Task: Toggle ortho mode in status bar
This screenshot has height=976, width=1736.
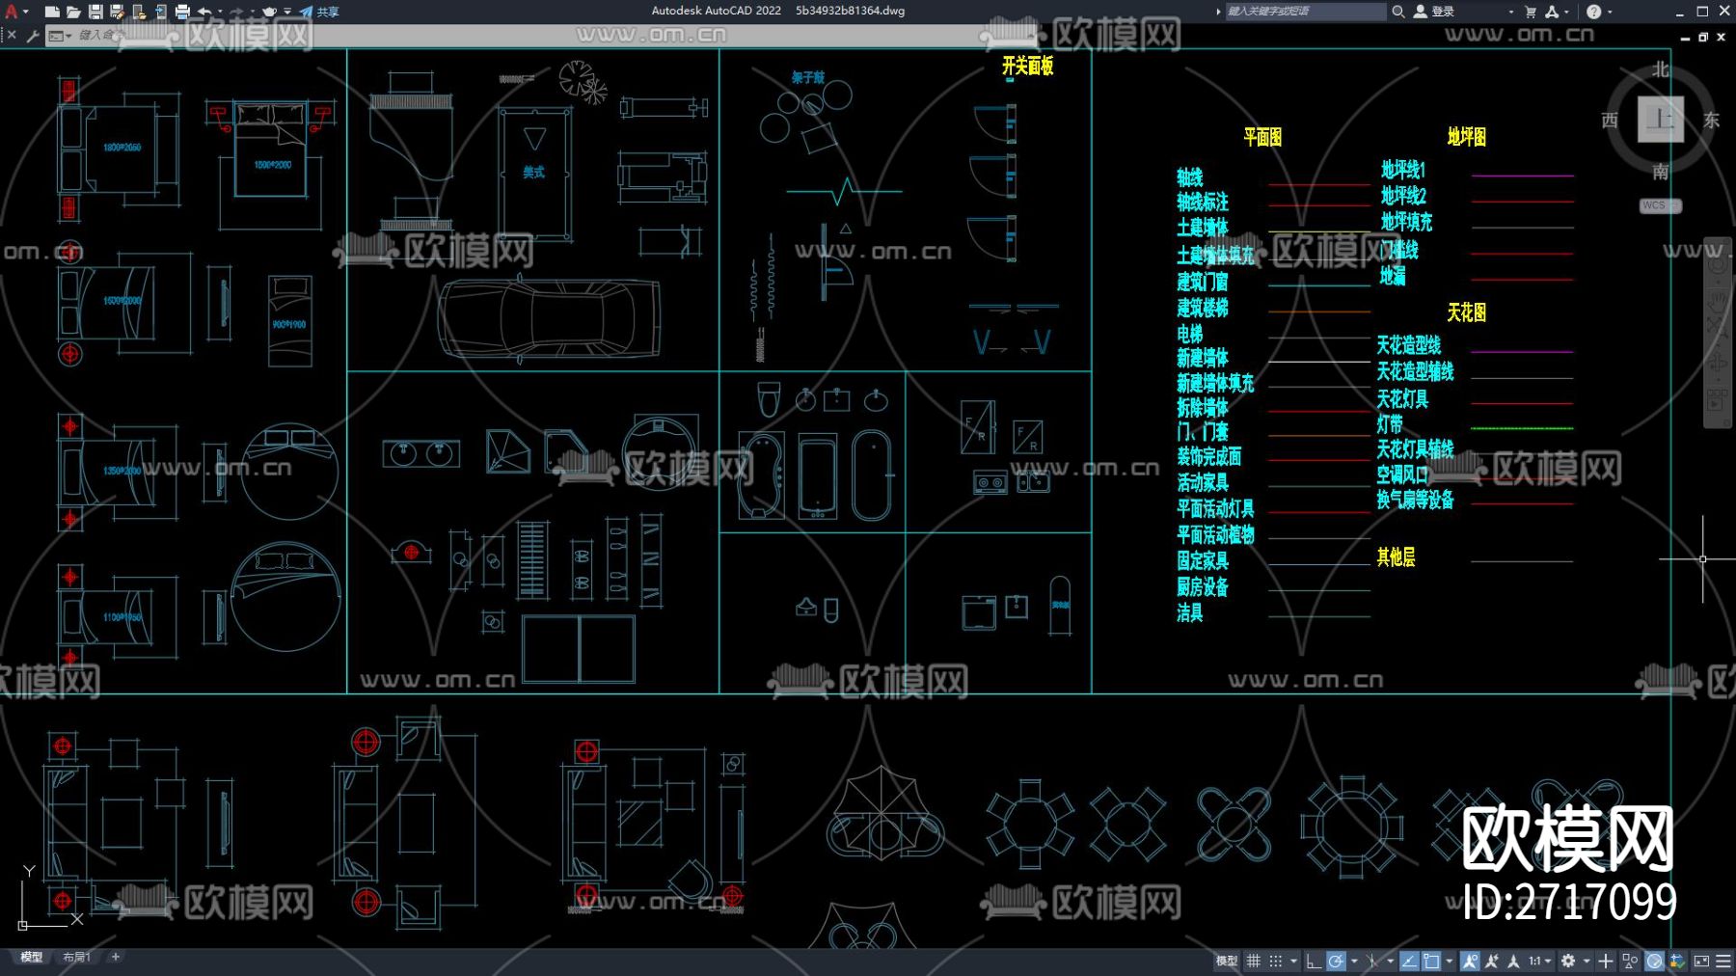Action: point(1313,961)
